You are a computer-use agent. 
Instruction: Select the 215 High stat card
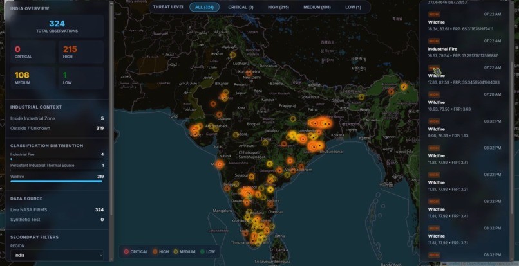(81, 52)
